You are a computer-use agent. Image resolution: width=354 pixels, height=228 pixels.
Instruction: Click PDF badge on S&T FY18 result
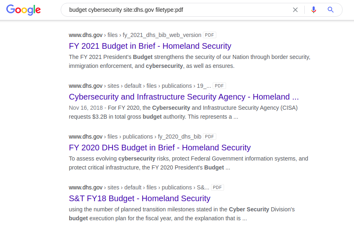click(x=217, y=187)
